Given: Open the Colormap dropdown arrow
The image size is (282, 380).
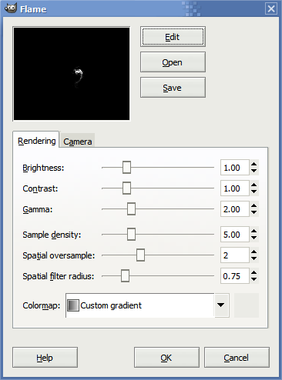Looking at the screenshot, I should click(220, 305).
